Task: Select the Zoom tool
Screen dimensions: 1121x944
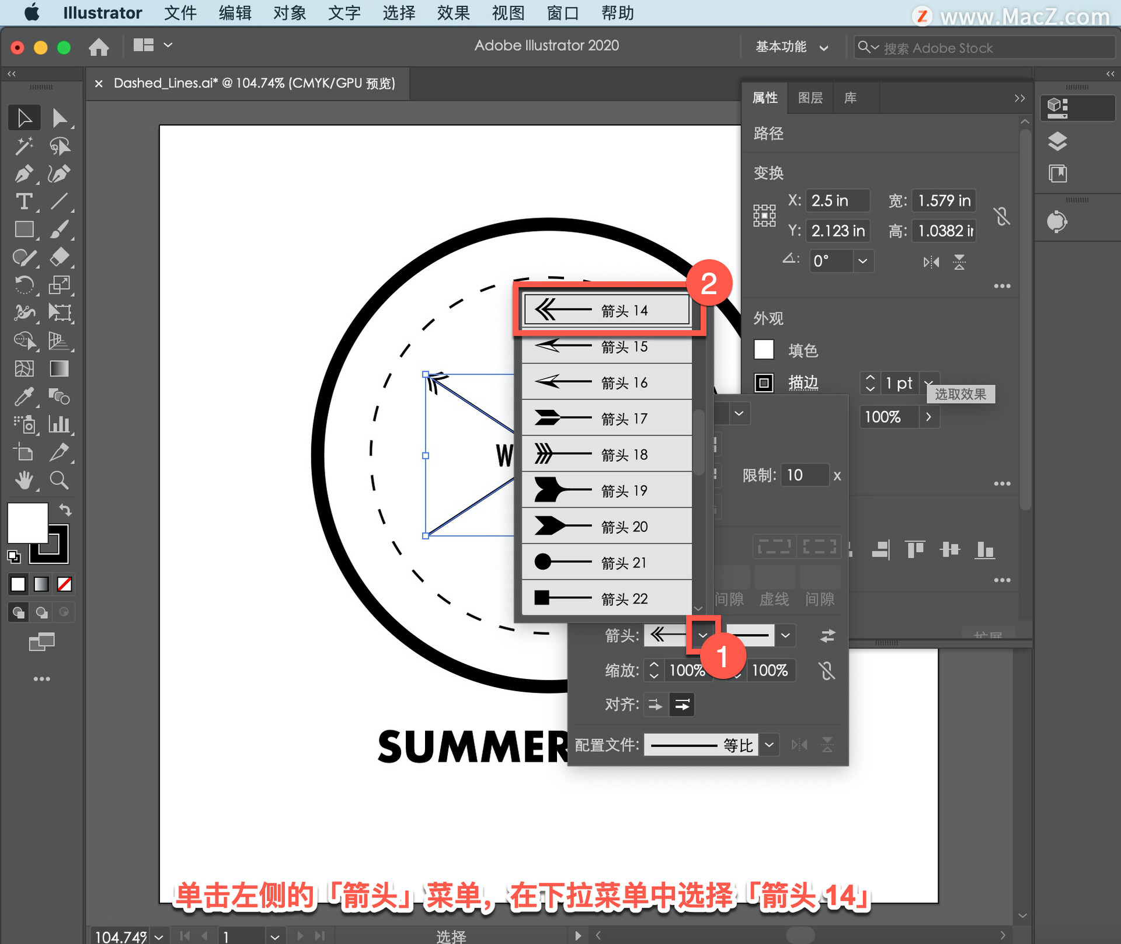Action: coord(60,480)
